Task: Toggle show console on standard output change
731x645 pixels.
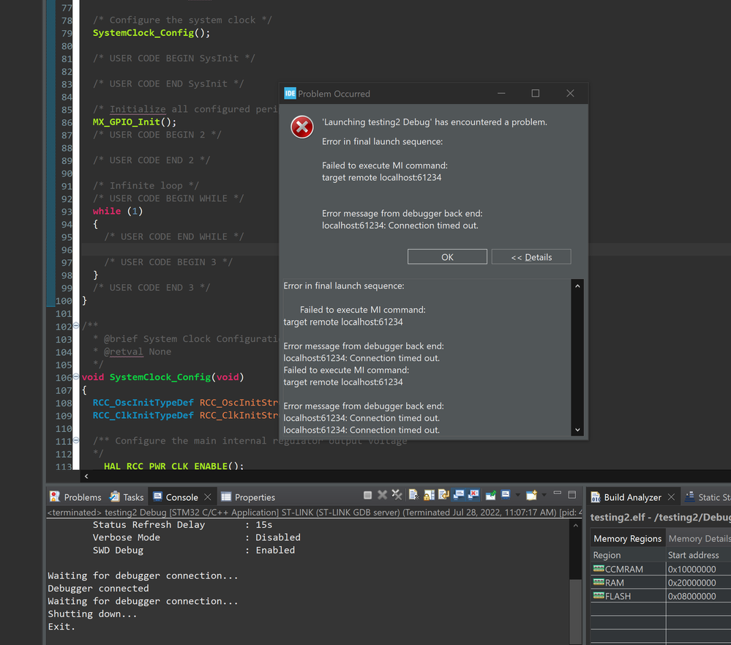Action: pyautogui.click(x=459, y=496)
